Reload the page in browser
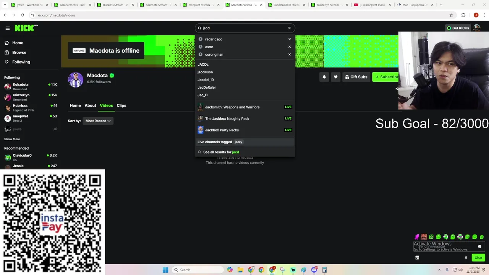 pos(23,15)
